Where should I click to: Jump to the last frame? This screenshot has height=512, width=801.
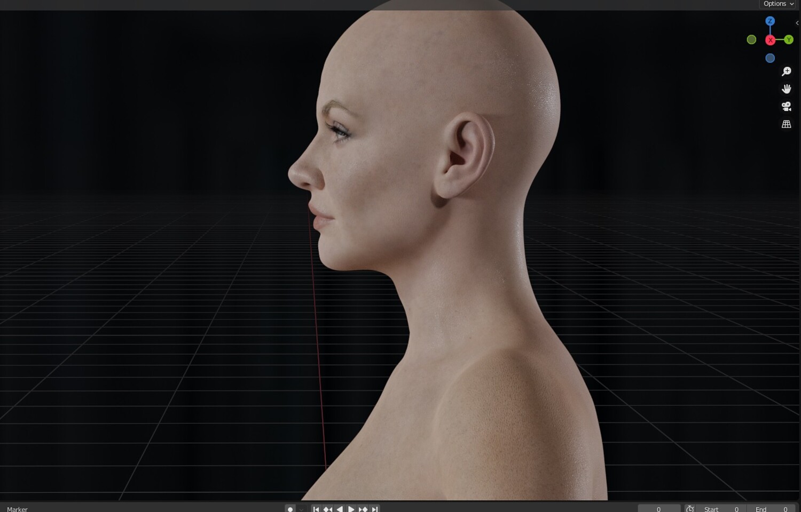tap(375, 509)
